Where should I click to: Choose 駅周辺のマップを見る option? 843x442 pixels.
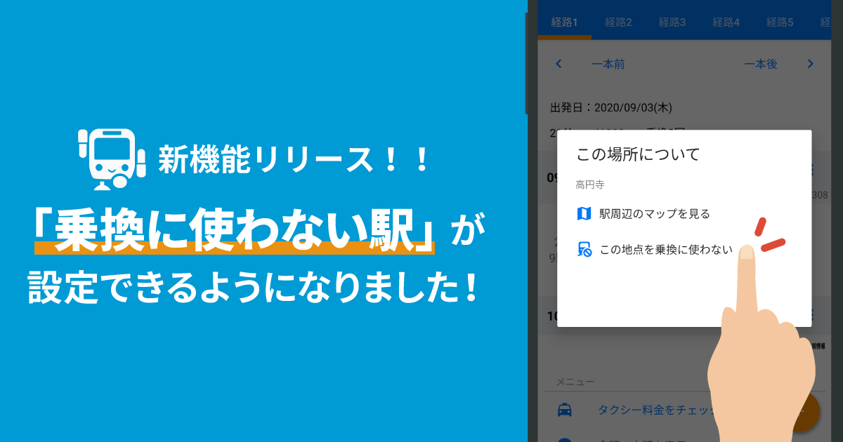pyautogui.click(x=654, y=213)
